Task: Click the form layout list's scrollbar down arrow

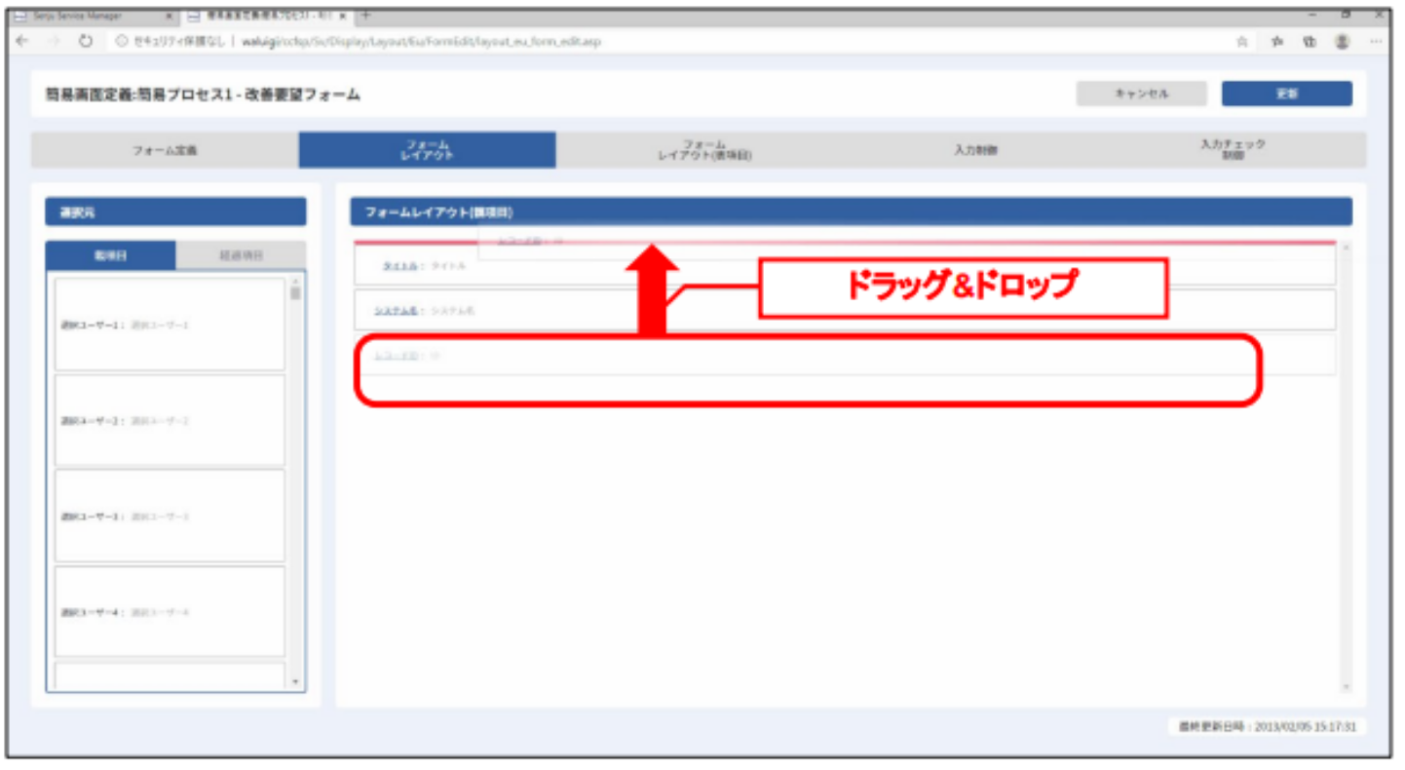Action: tap(1347, 687)
